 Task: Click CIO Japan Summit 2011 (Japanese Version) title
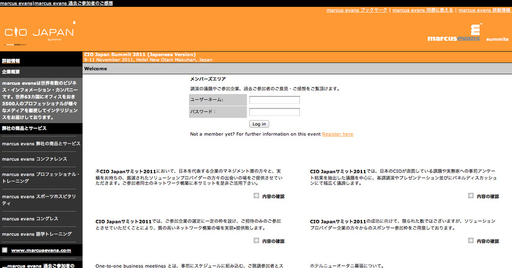tap(139, 54)
